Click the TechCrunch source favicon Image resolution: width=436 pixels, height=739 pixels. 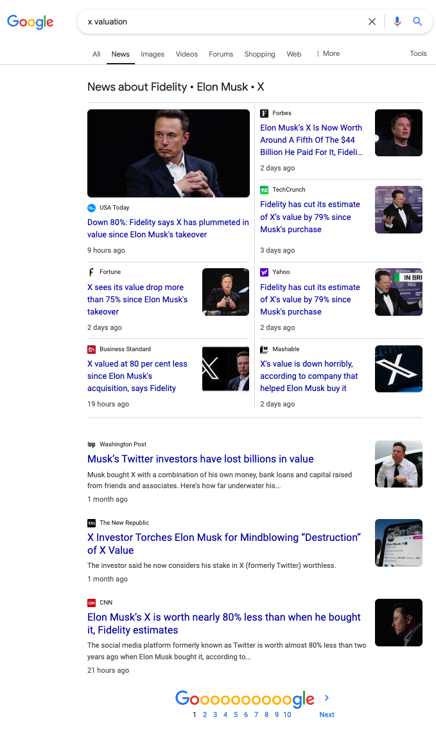click(x=264, y=190)
